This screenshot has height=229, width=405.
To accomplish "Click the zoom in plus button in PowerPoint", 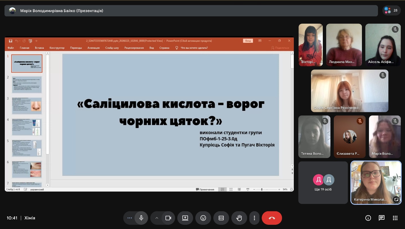I will pos(279,189).
